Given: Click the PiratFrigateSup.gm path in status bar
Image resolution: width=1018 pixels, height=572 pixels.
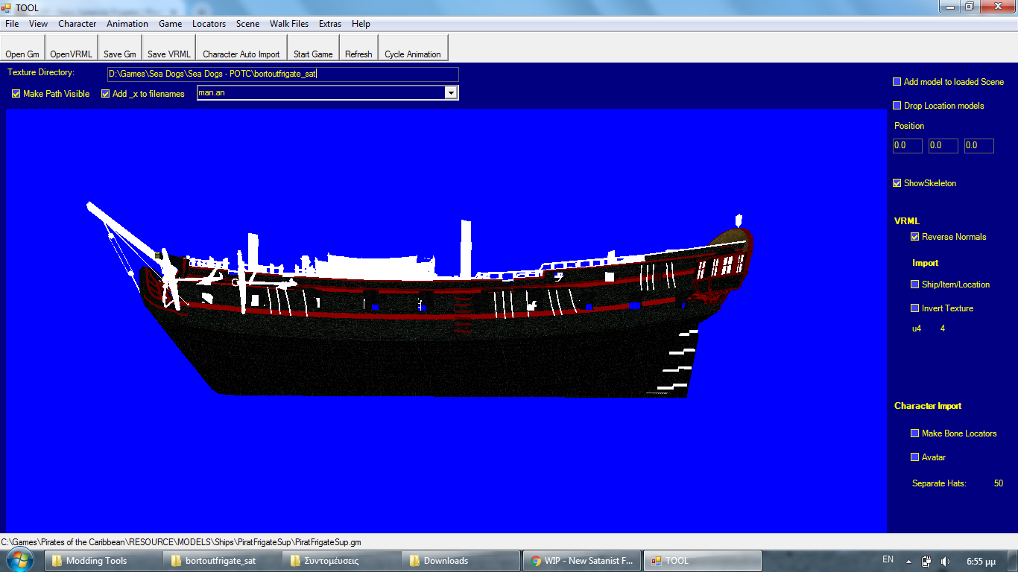Looking at the screenshot, I should pos(181,542).
